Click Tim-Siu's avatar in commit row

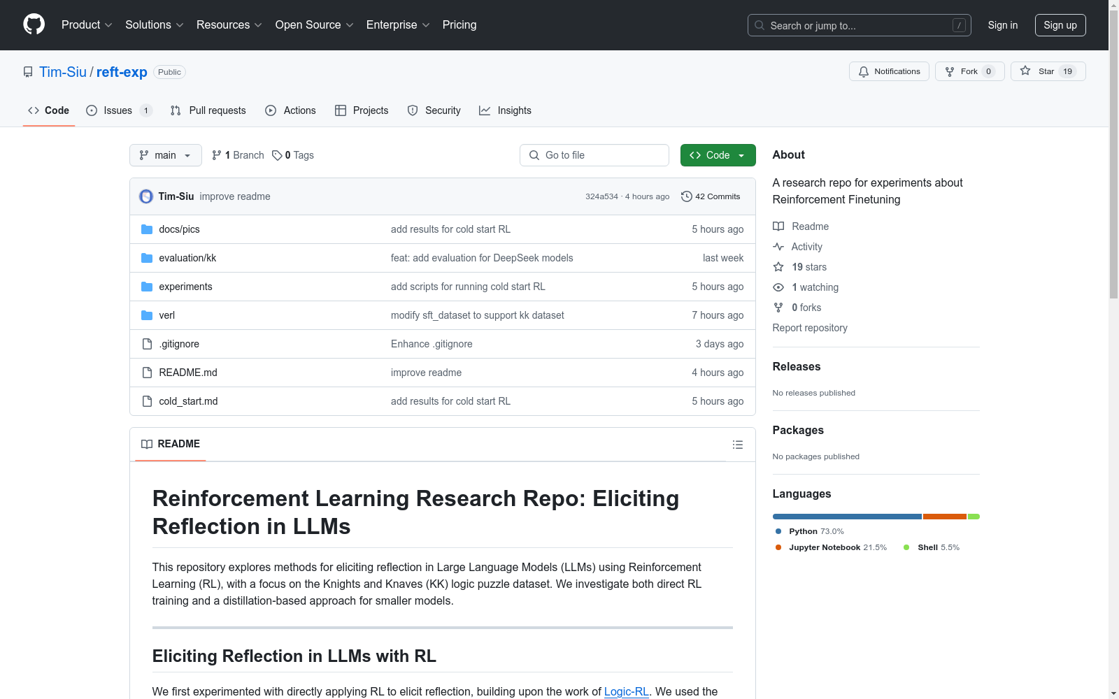[146, 196]
